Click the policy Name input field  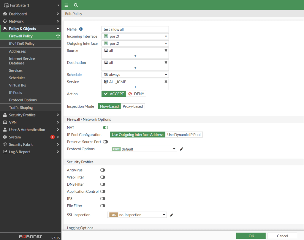(135, 29)
